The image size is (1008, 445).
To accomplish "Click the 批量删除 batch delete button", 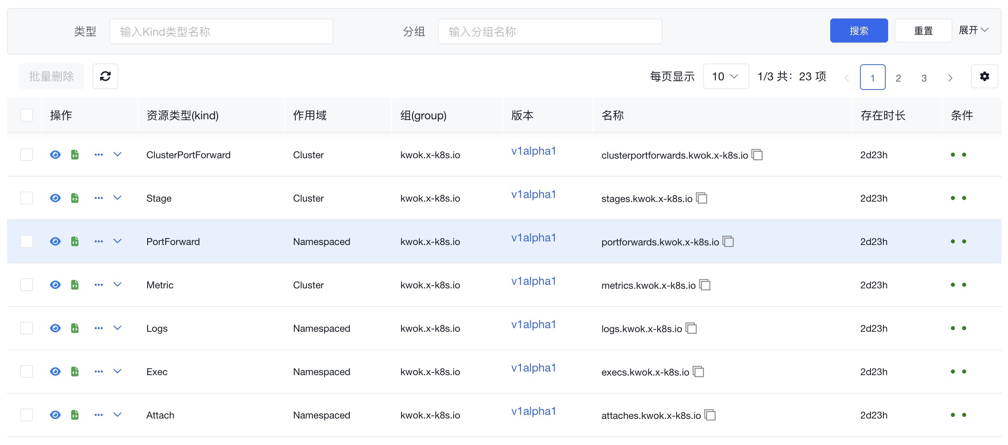I will (51, 76).
